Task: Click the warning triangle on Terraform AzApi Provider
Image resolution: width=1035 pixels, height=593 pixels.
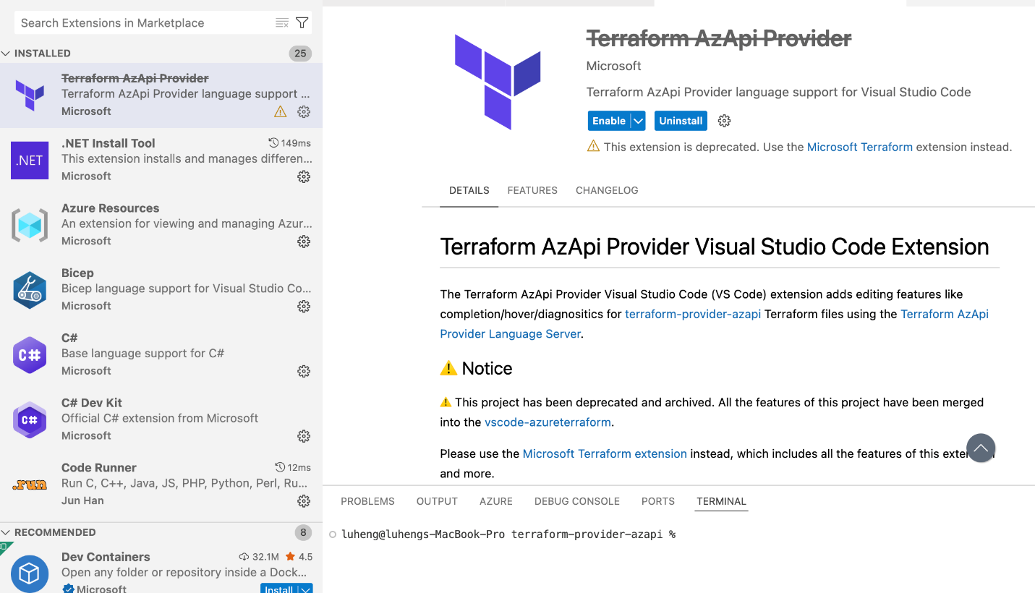Action: [280, 112]
